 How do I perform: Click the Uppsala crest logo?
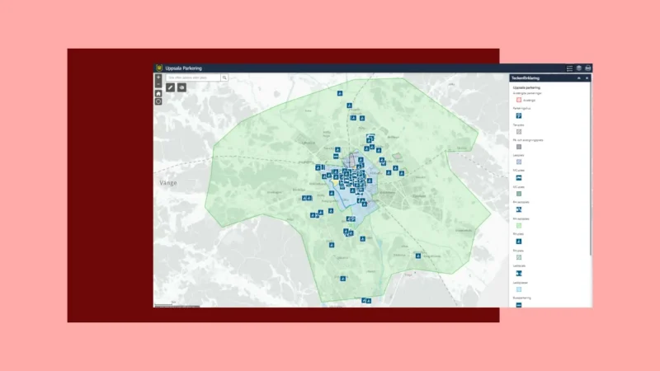tap(158, 68)
